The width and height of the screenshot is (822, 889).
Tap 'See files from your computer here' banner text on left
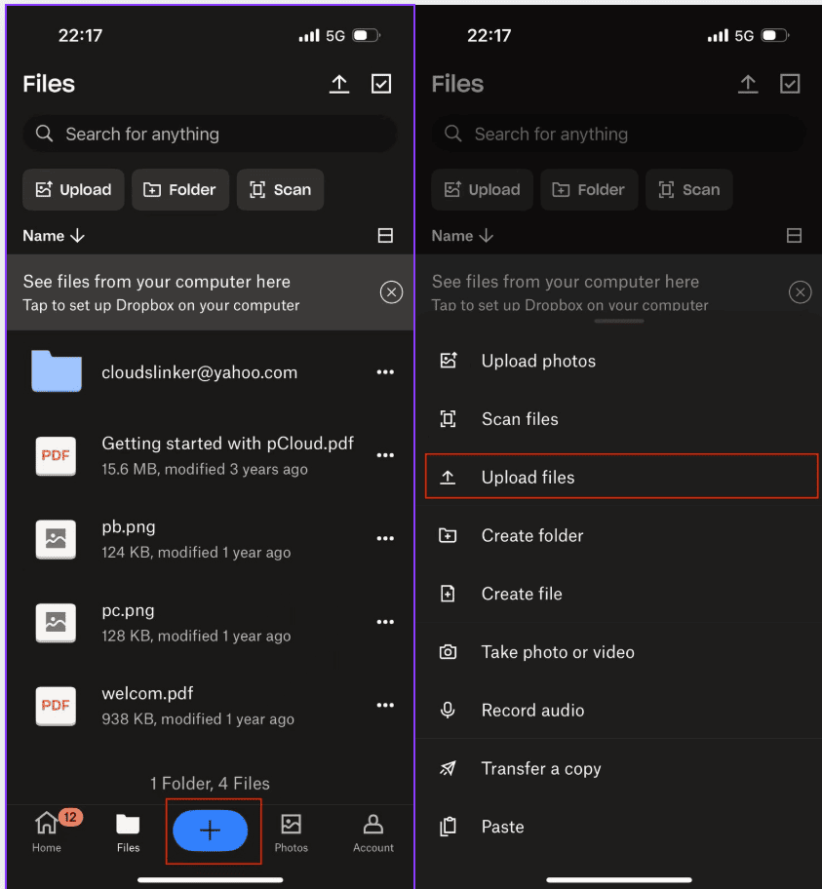(x=157, y=282)
